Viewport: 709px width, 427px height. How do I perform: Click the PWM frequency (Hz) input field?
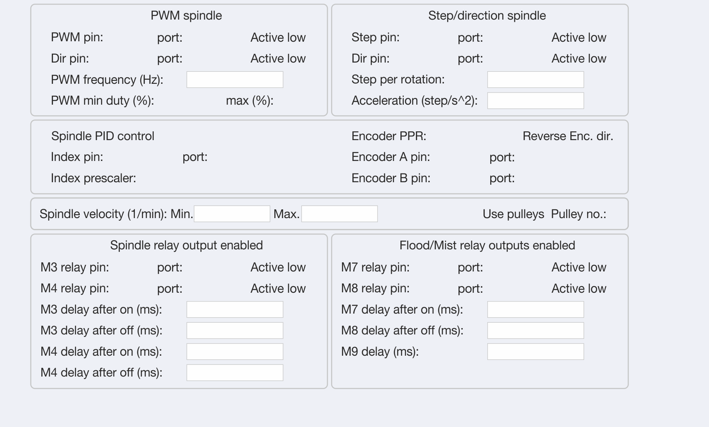click(235, 80)
